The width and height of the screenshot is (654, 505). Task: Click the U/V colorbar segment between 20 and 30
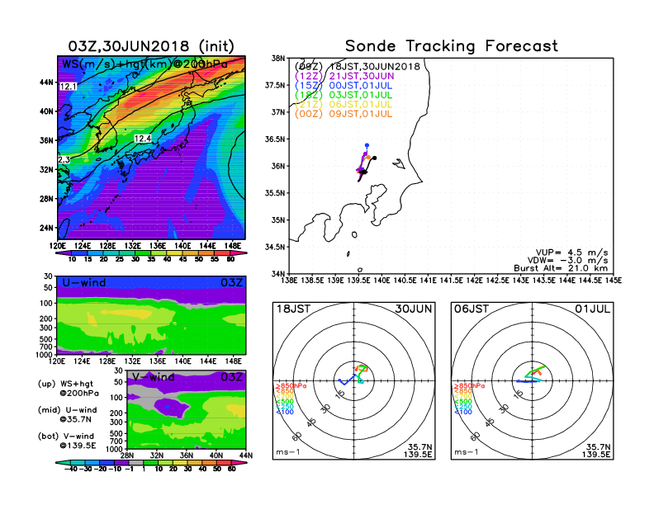[x=180, y=462]
